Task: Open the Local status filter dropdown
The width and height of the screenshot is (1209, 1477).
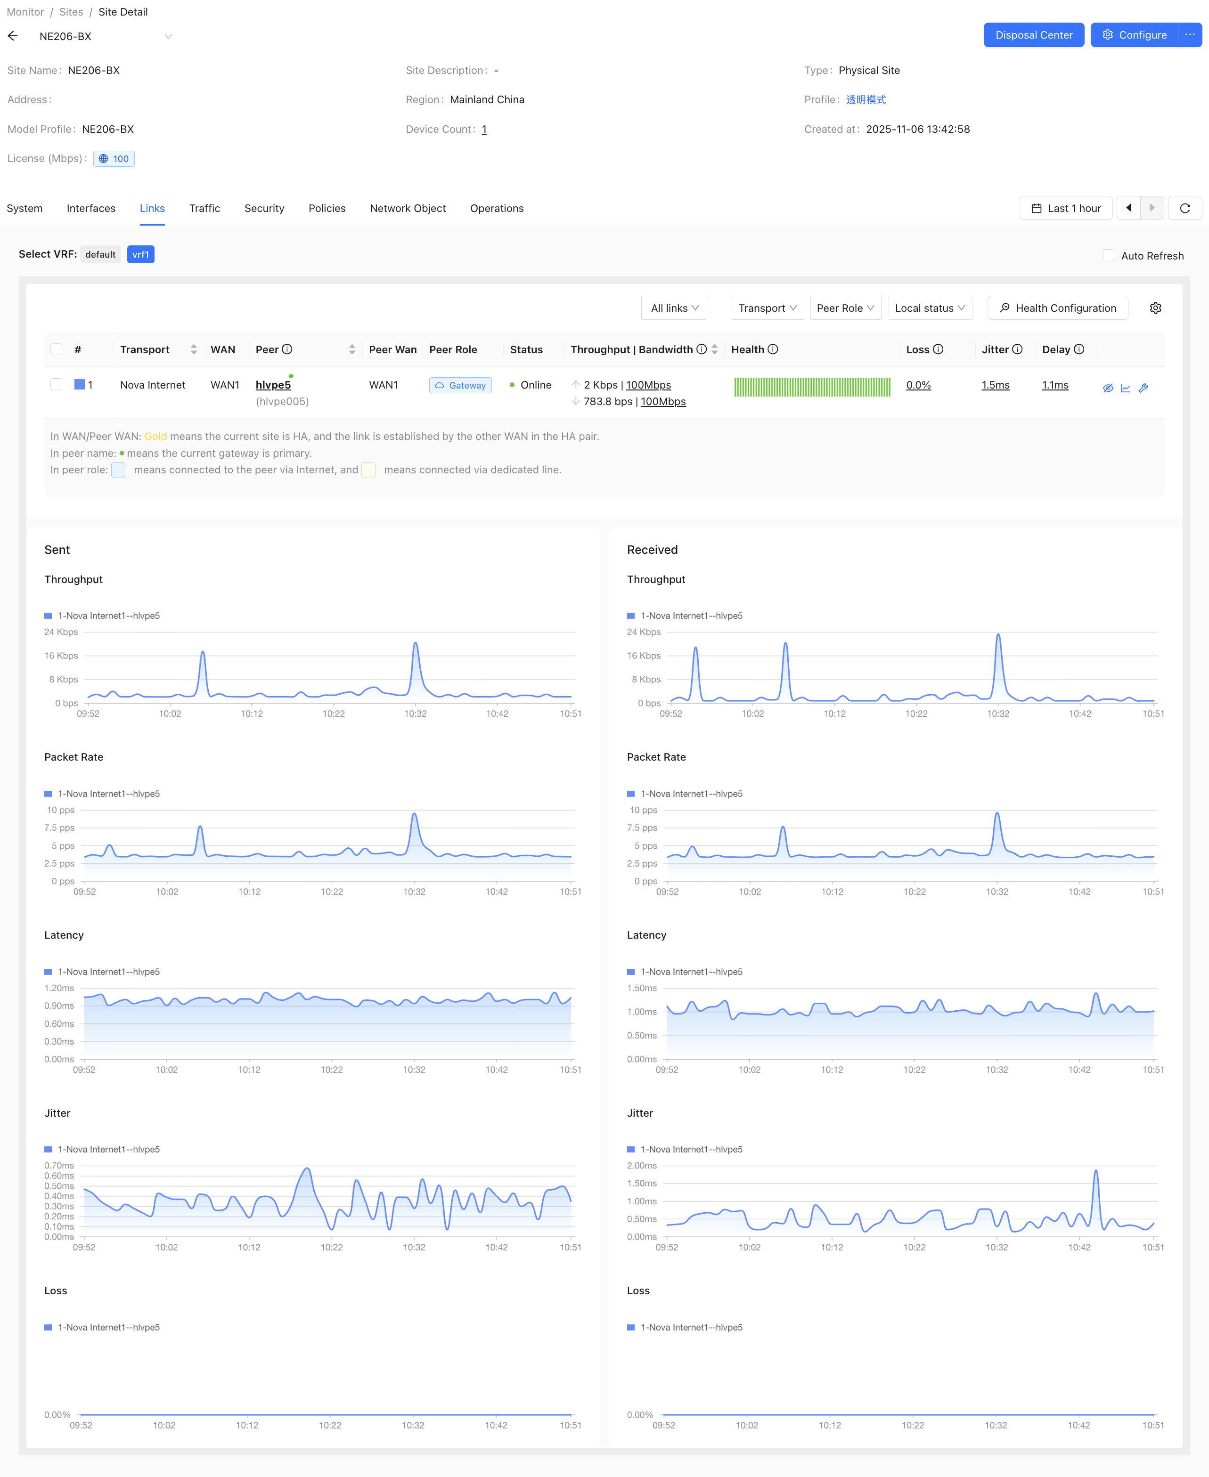Action: click(930, 308)
